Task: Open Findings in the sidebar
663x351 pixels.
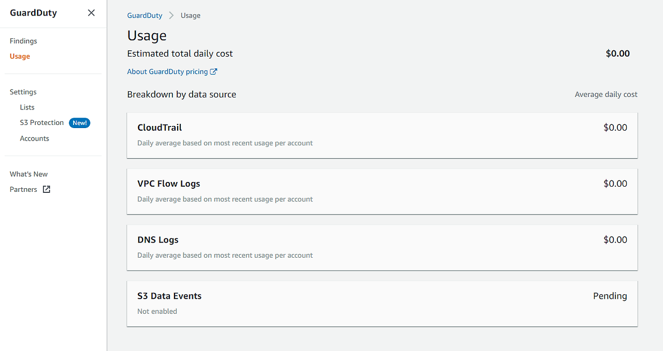Action: [x=23, y=41]
